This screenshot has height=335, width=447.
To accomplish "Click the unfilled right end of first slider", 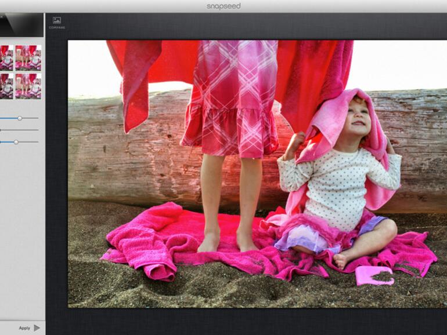I will coord(36,118).
